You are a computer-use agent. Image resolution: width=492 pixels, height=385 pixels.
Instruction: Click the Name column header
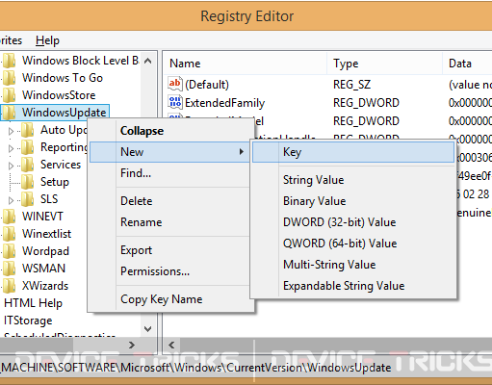[246, 64]
